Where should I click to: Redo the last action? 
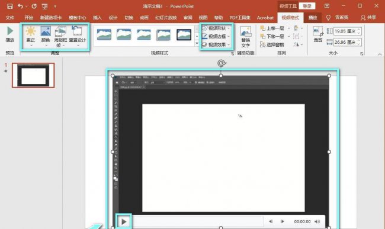pyautogui.click(x=34, y=6)
